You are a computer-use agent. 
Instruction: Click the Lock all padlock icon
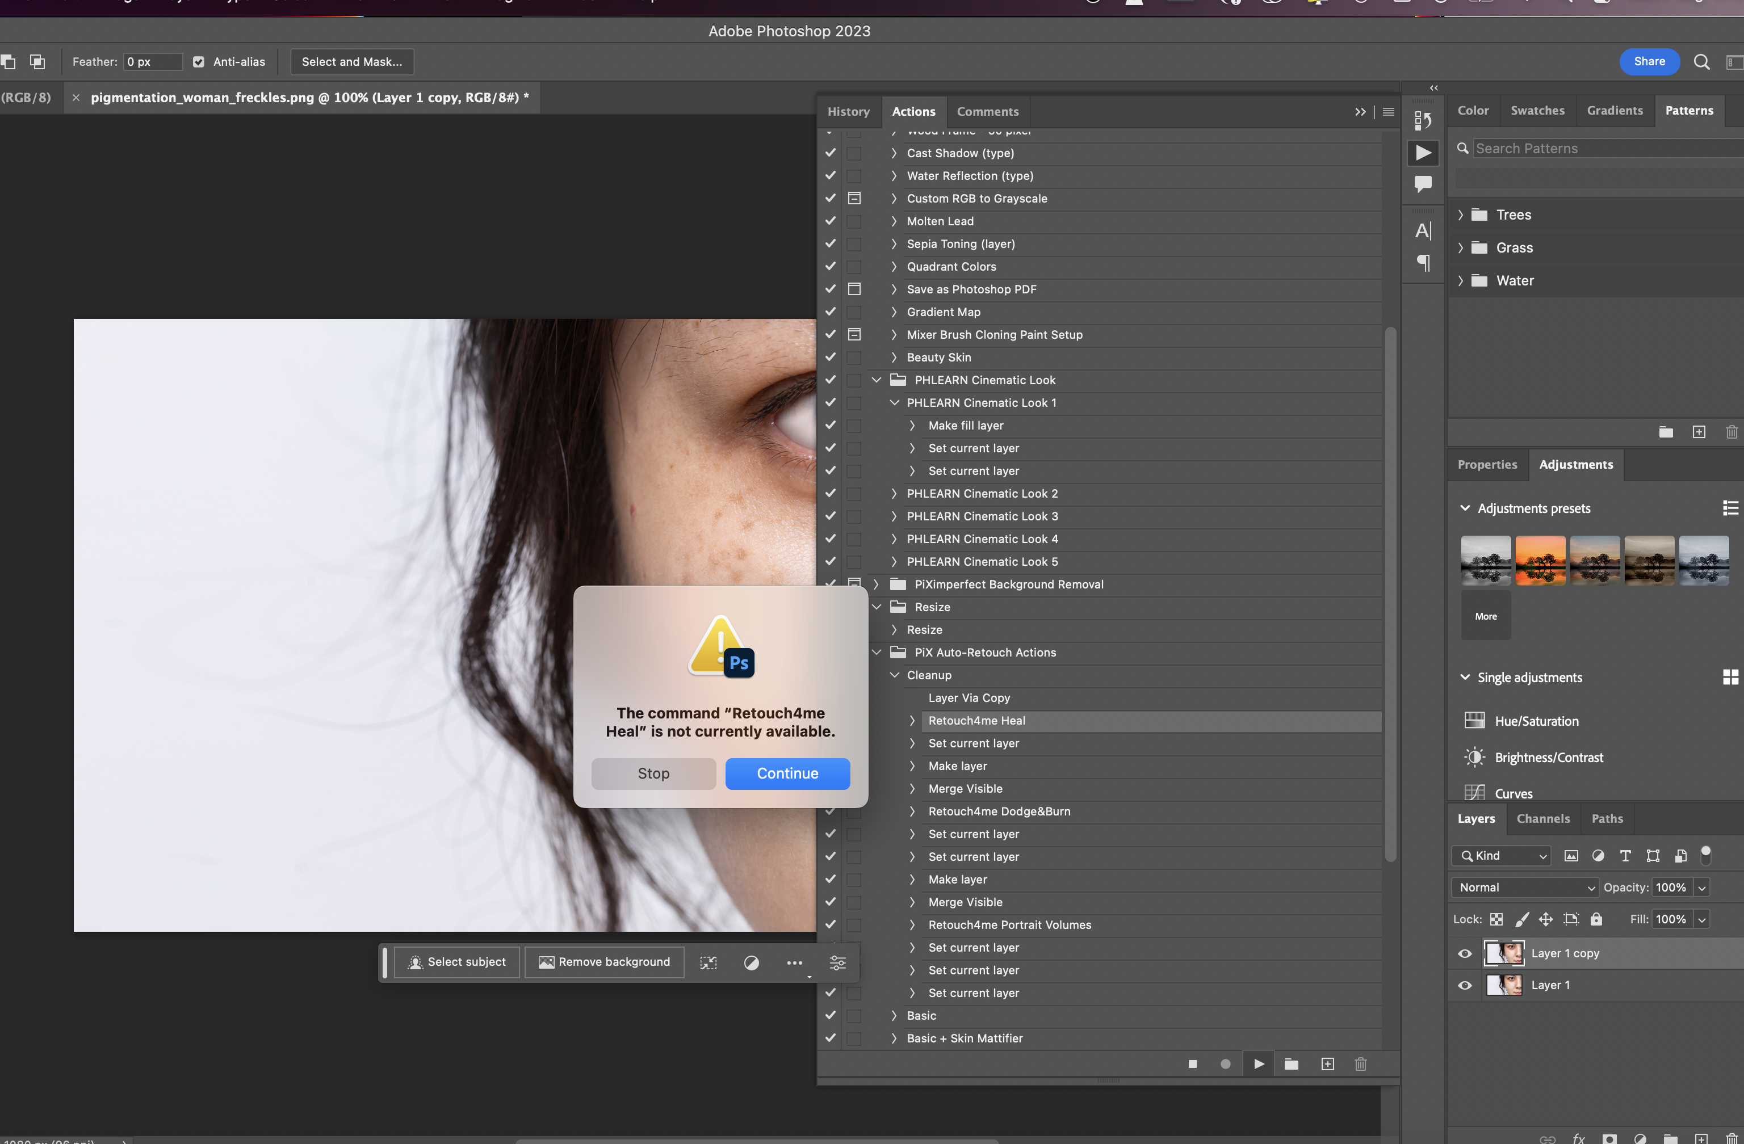[1596, 919]
